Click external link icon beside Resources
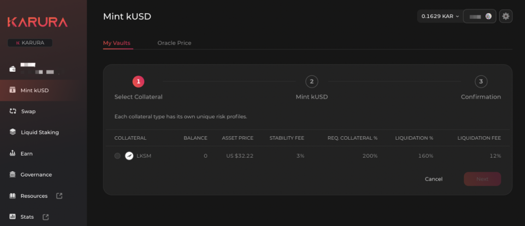This screenshot has height=226, width=525. click(59, 196)
